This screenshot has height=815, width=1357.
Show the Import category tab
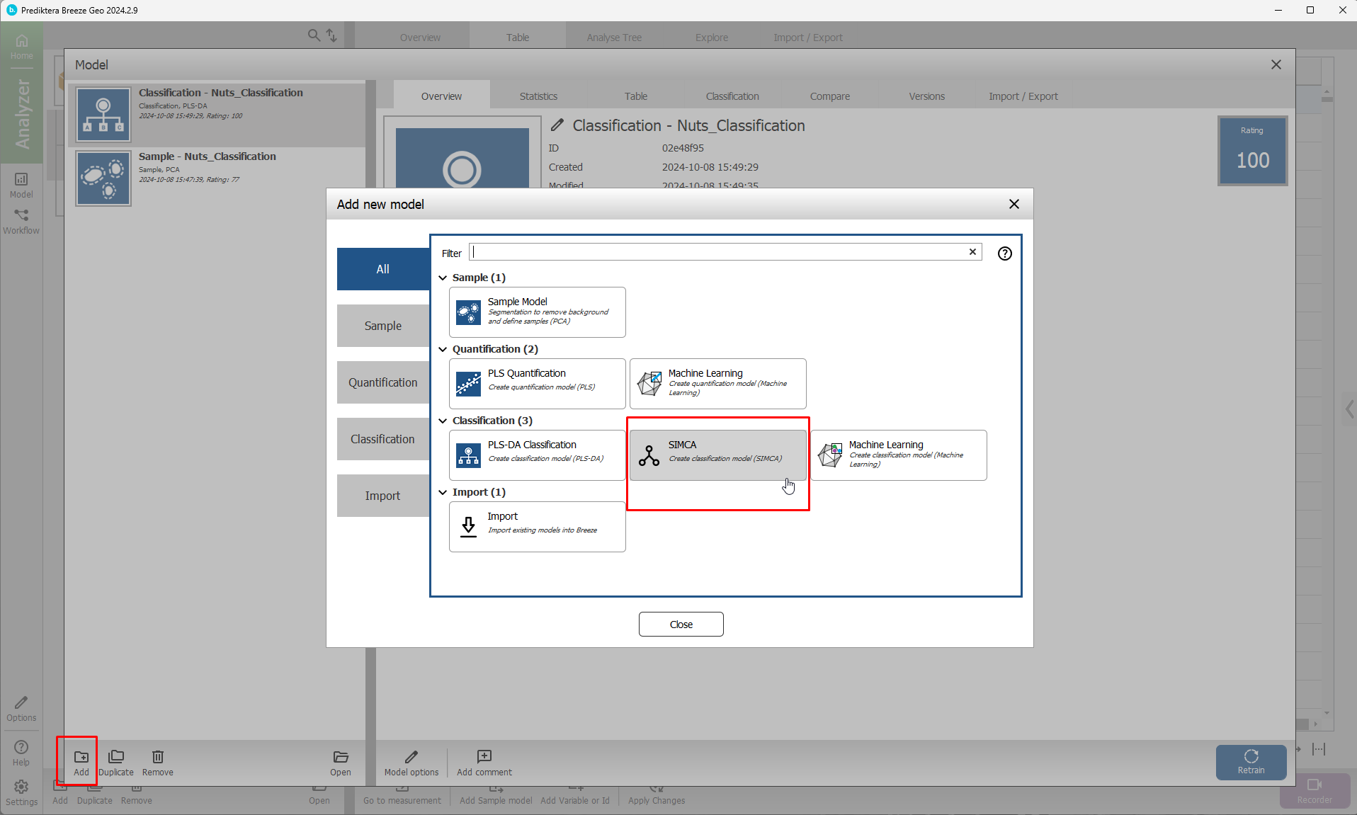coord(382,496)
